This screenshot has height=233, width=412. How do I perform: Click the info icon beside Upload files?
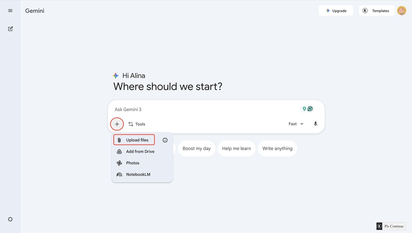(165, 140)
